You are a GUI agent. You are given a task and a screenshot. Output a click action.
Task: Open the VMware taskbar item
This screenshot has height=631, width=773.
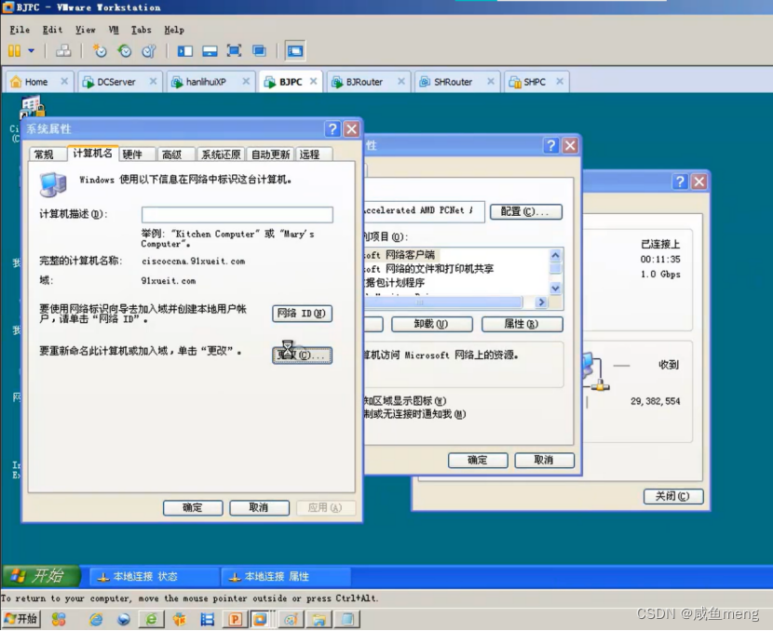tap(260, 620)
